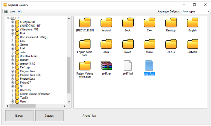The width and height of the screenshot is (211, 126).
Task: Expand the $Recycle.Bin tree node
Action: click(x=13, y=22)
